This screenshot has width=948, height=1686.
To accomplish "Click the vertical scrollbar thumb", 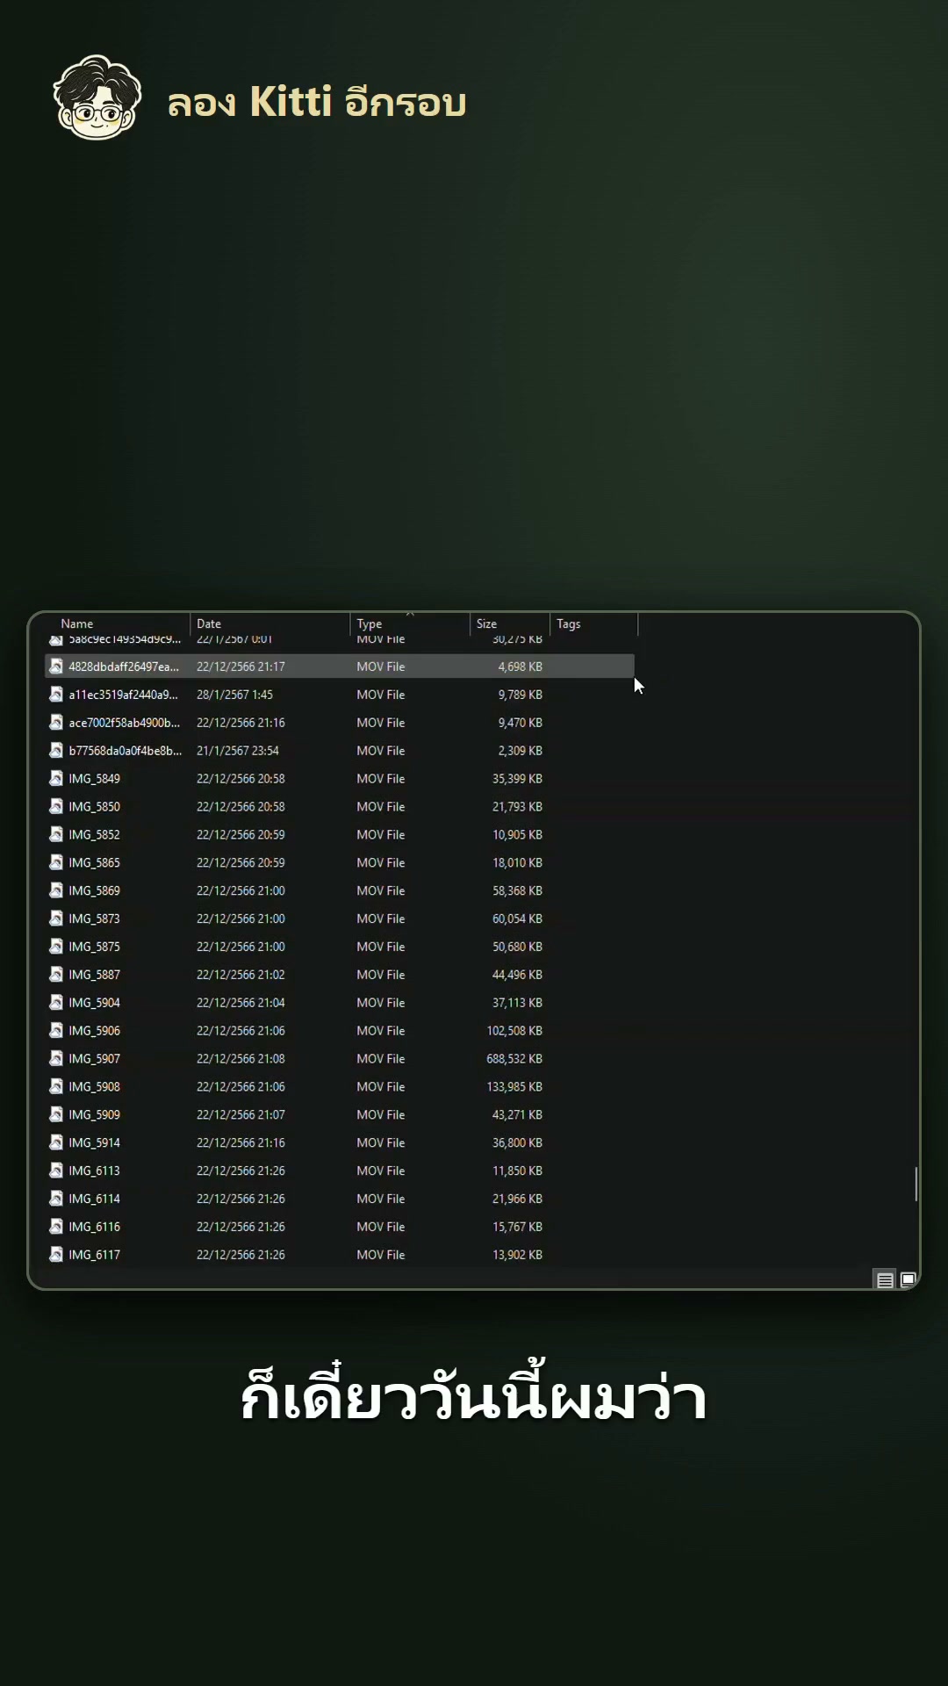I will (916, 1184).
